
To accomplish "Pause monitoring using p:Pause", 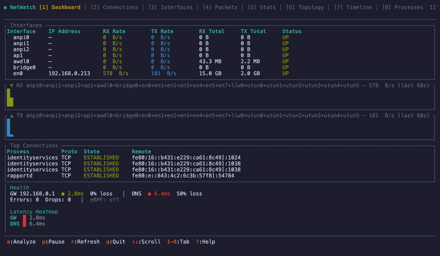I will pyautogui.click(x=54, y=242).
